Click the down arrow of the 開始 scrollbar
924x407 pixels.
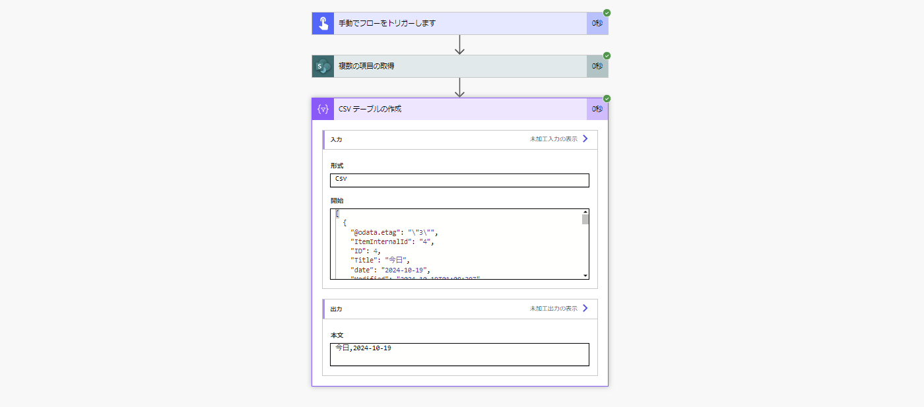585,276
